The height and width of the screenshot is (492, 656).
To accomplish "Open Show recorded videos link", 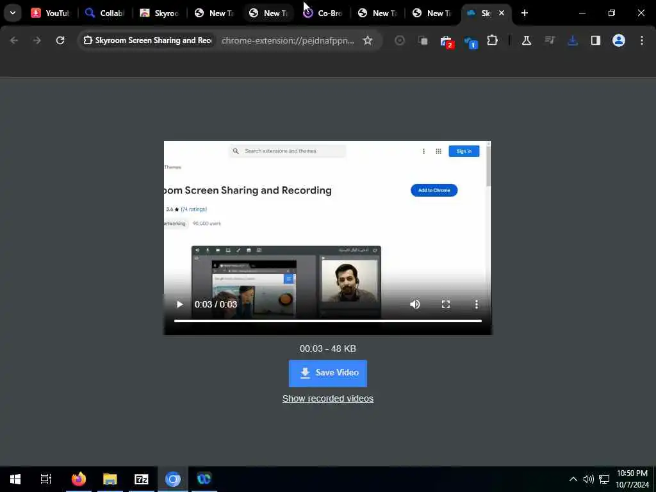I will [327, 398].
